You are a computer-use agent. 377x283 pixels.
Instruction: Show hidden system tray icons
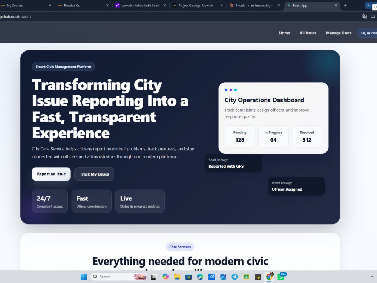[372, 277]
